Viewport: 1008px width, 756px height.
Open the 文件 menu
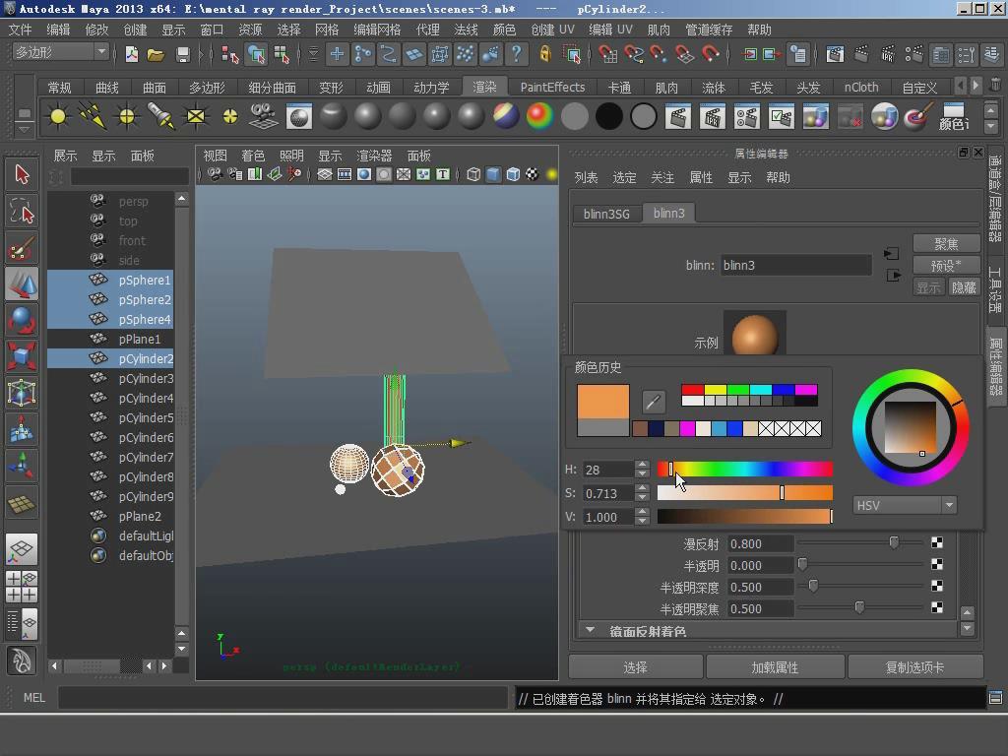pos(20,30)
